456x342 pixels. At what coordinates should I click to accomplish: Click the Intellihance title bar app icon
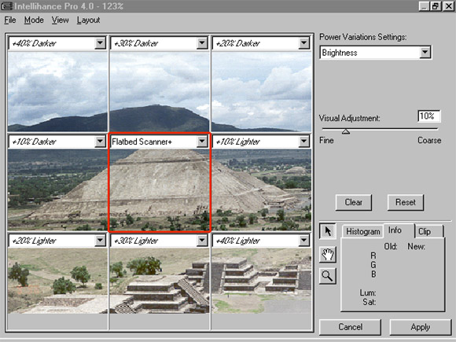(7, 6)
